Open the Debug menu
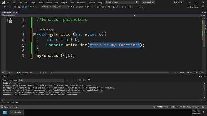This screenshot has width=207, height=116. 49,2
